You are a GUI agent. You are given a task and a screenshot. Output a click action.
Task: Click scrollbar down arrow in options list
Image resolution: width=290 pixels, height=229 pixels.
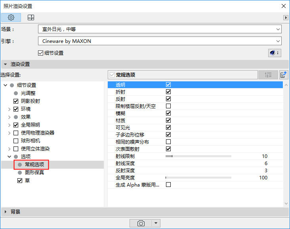[286, 204]
